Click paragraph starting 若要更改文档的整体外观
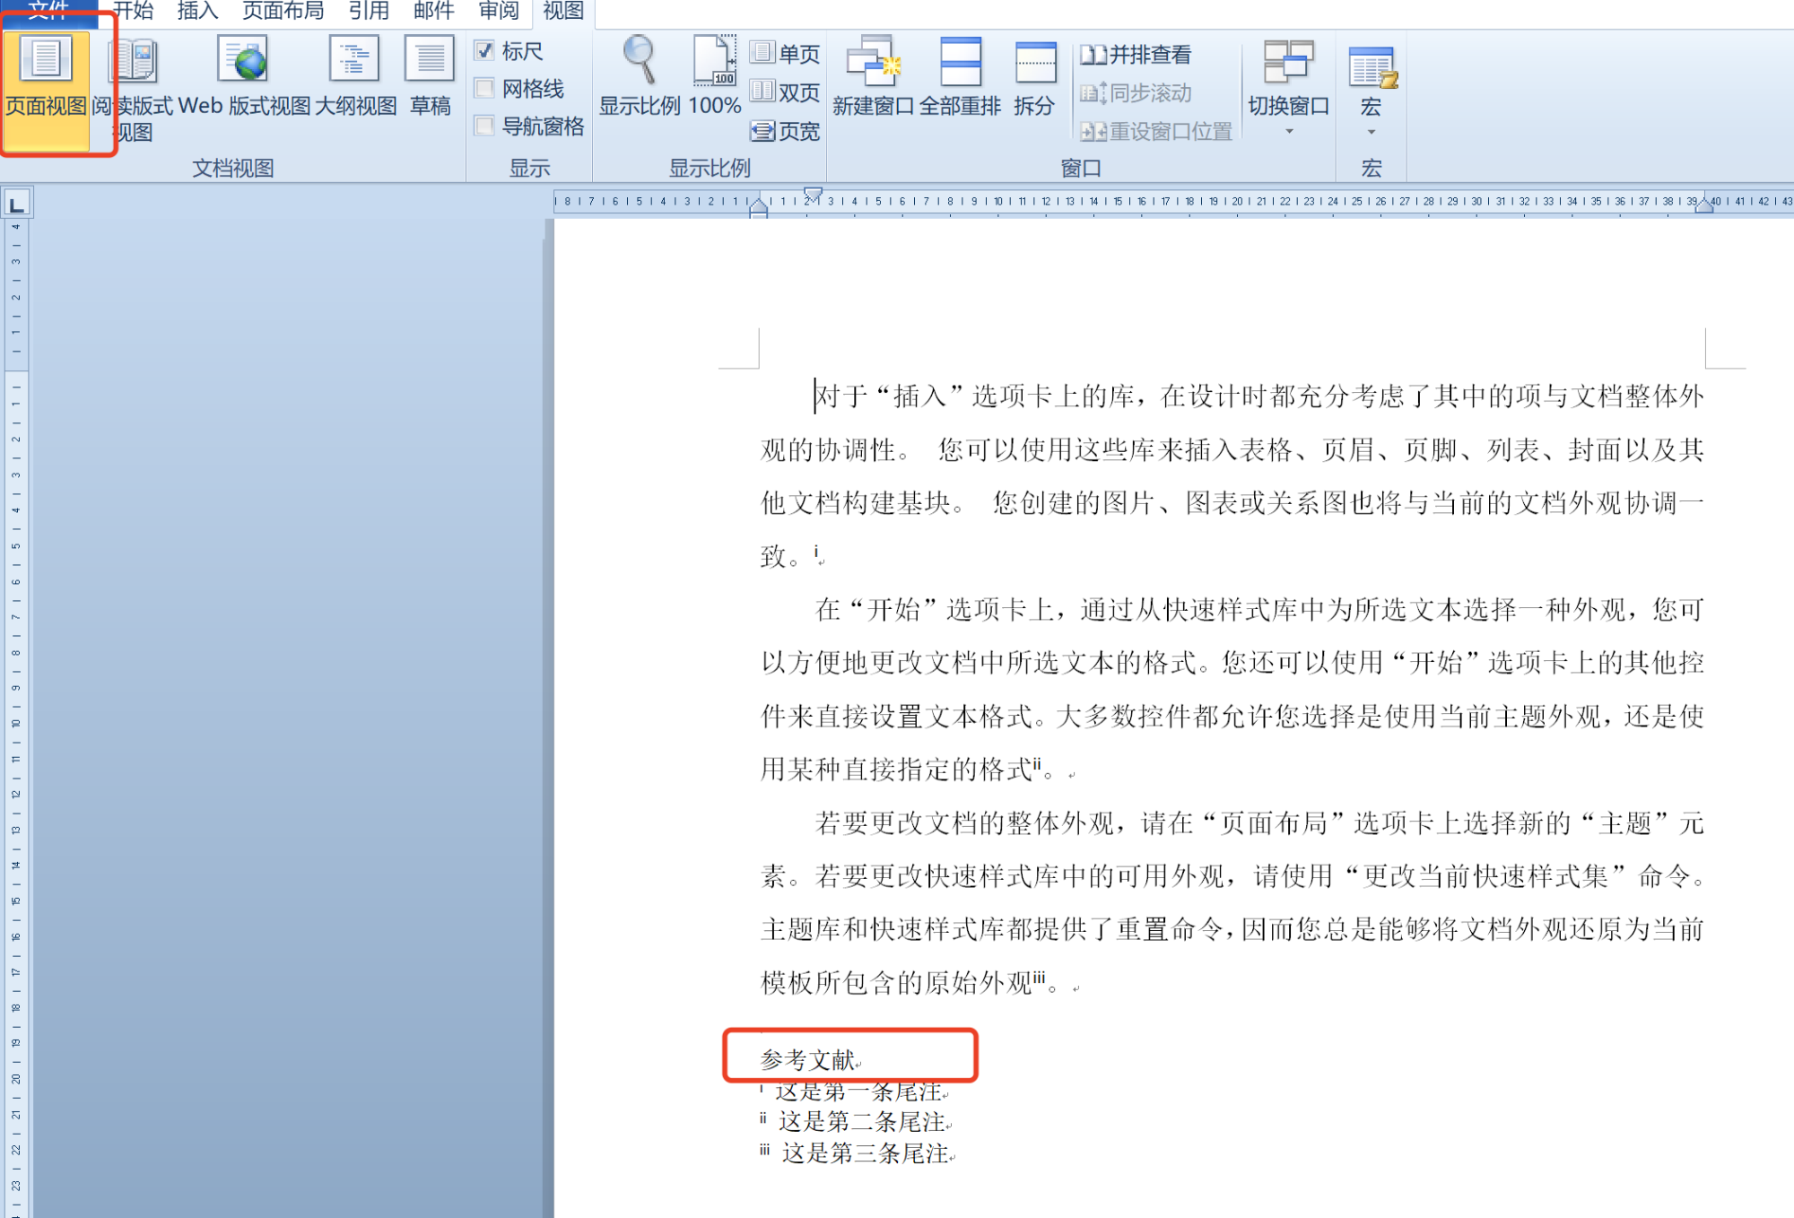 coord(1232,902)
